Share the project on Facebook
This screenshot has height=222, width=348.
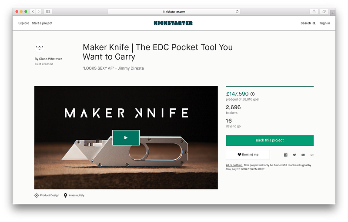(286, 155)
